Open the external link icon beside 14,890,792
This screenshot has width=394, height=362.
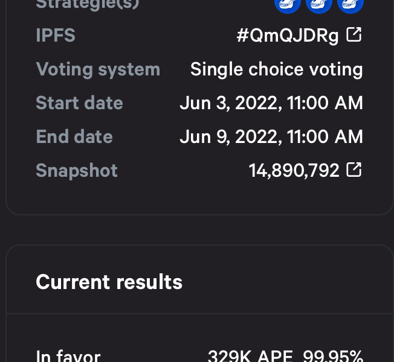pyautogui.click(x=354, y=170)
